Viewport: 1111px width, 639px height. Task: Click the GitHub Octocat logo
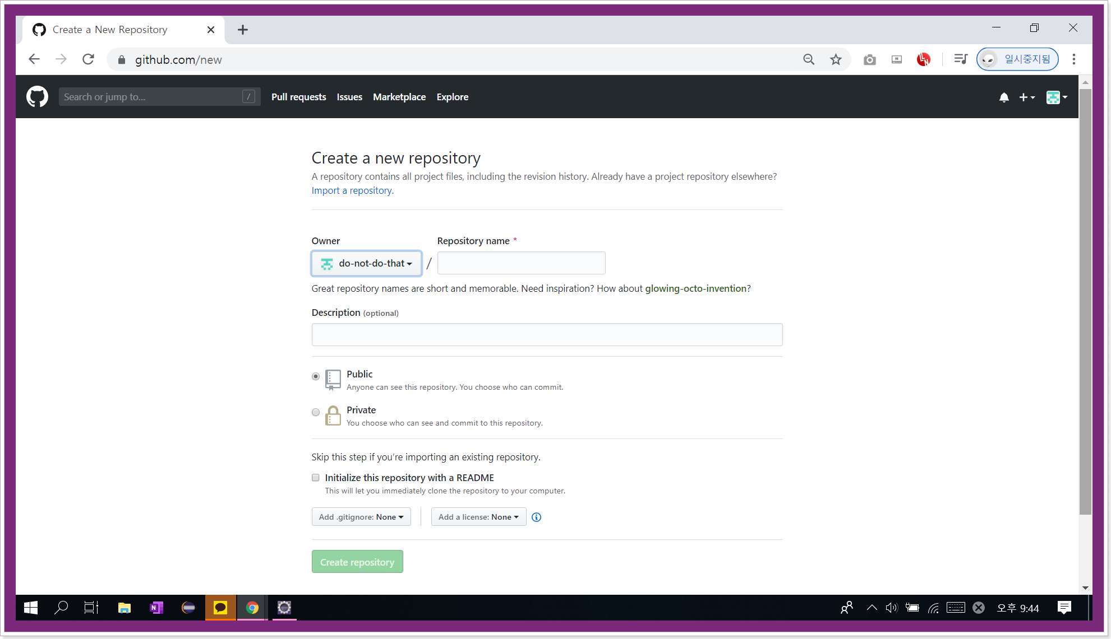(x=37, y=97)
